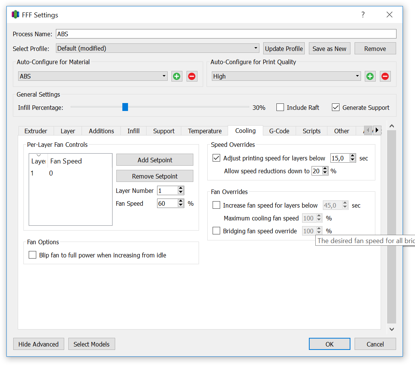The height and width of the screenshot is (365, 415).
Task: Click the help question mark icon
Action: tap(363, 15)
